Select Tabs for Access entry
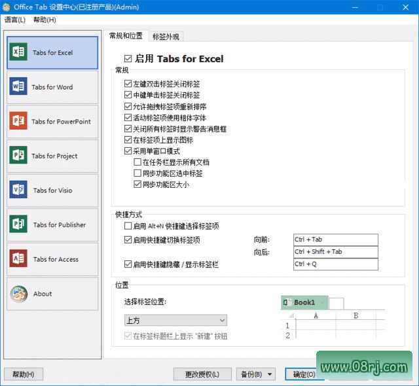The height and width of the screenshot is (386, 419). pyautogui.click(x=52, y=259)
